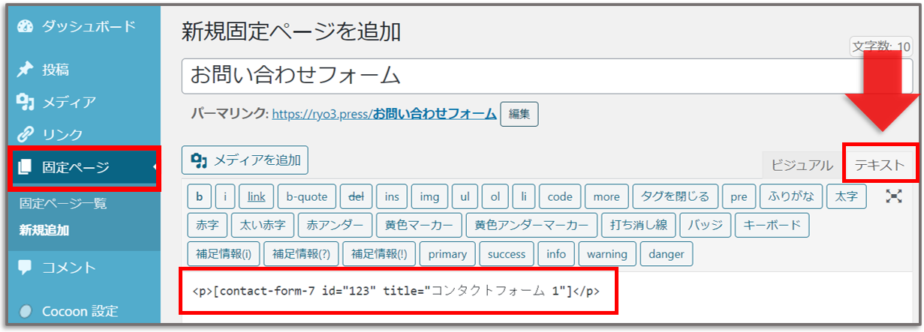Screen dimensions: 924x332
Task: Click the warning style button
Action: pos(607,253)
